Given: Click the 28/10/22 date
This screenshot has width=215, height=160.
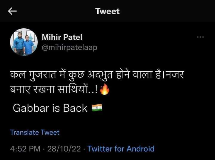Looking at the screenshot, I should 64,149.
